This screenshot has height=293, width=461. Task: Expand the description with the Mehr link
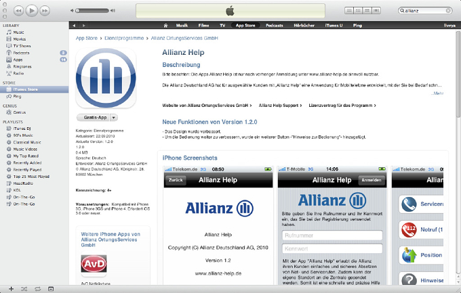(x=437, y=93)
